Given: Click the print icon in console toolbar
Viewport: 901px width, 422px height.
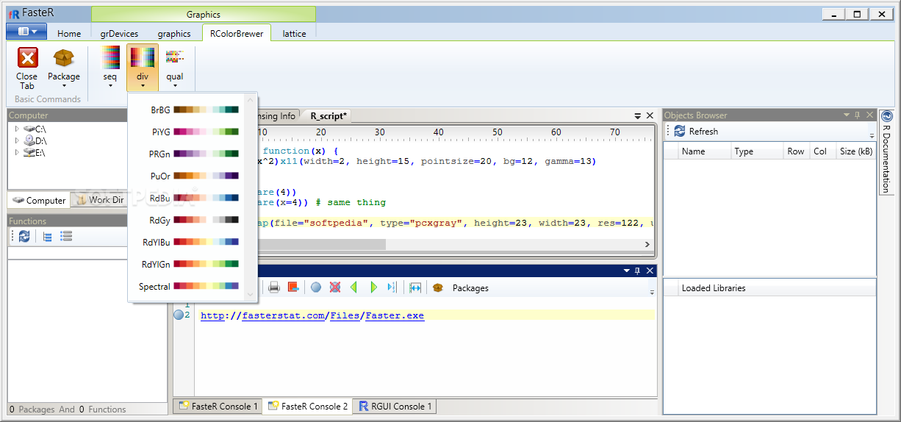Looking at the screenshot, I should (x=274, y=287).
